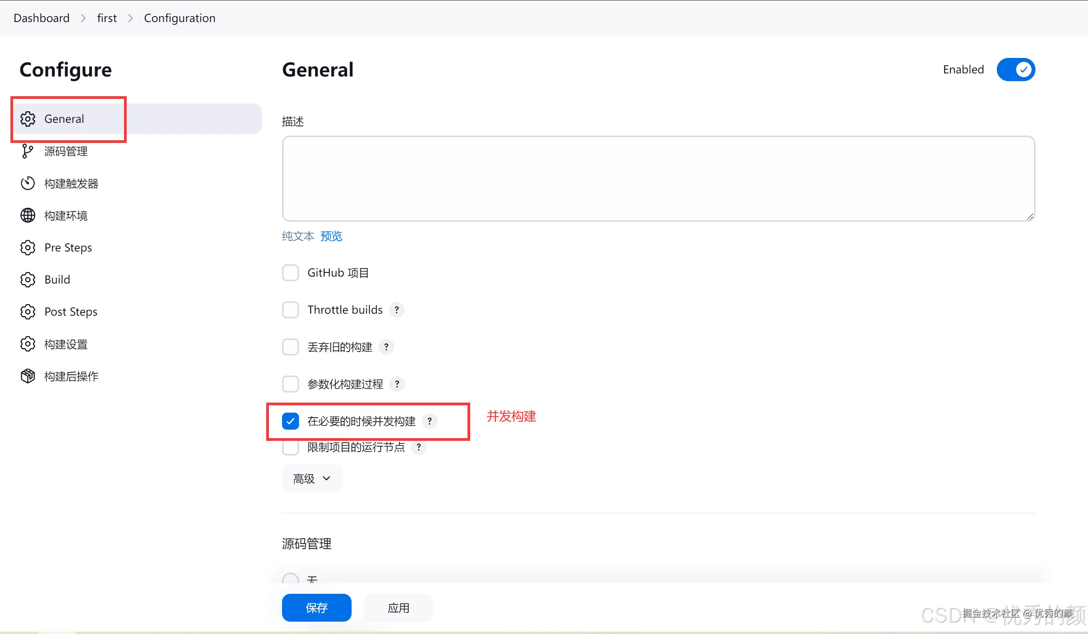Go to Build section in sidebar

point(57,280)
